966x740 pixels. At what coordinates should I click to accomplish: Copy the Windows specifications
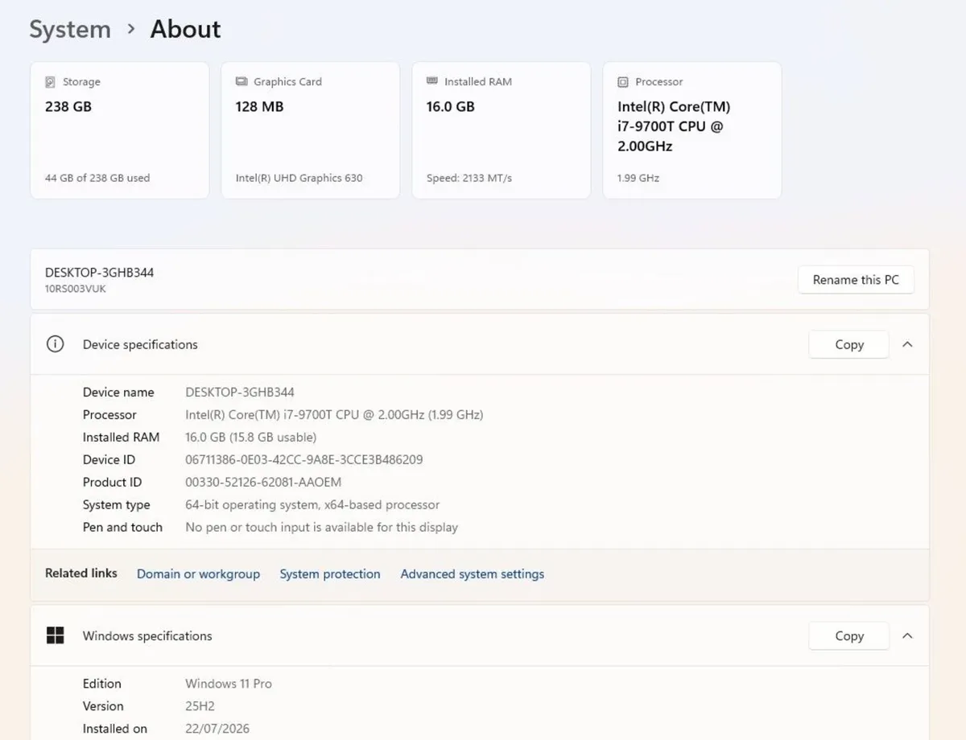point(849,635)
